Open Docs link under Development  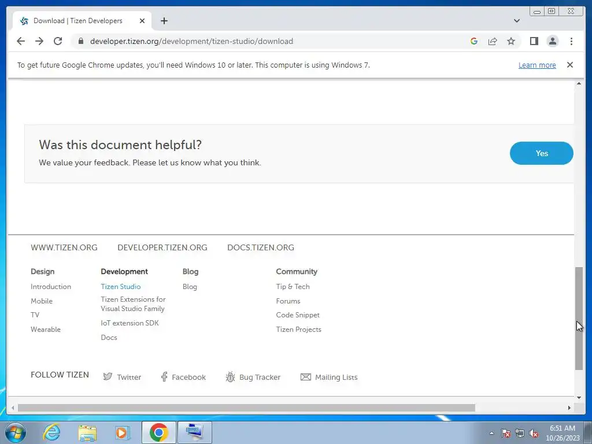point(109,338)
